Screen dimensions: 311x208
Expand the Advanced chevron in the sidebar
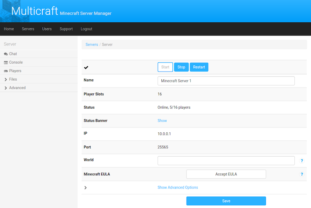pyautogui.click(x=6, y=88)
